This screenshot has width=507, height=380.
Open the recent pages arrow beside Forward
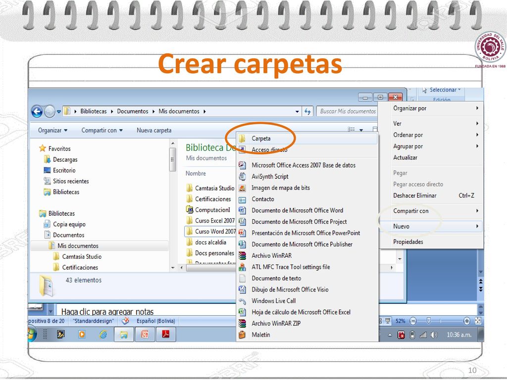(59, 112)
